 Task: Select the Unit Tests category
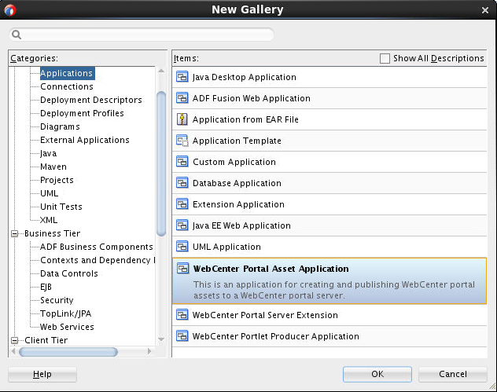(x=61, y=207)
